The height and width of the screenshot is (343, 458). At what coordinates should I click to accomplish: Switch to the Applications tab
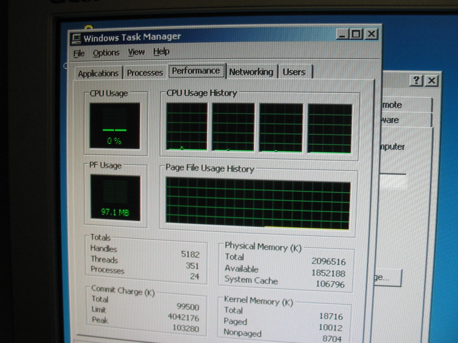98,73
